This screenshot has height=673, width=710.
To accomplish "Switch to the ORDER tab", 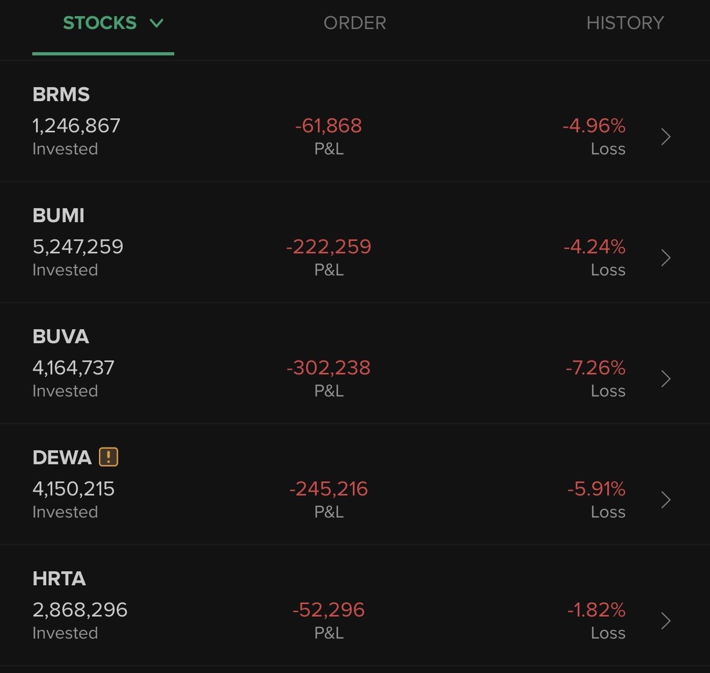I will click(x=354, y=23).
